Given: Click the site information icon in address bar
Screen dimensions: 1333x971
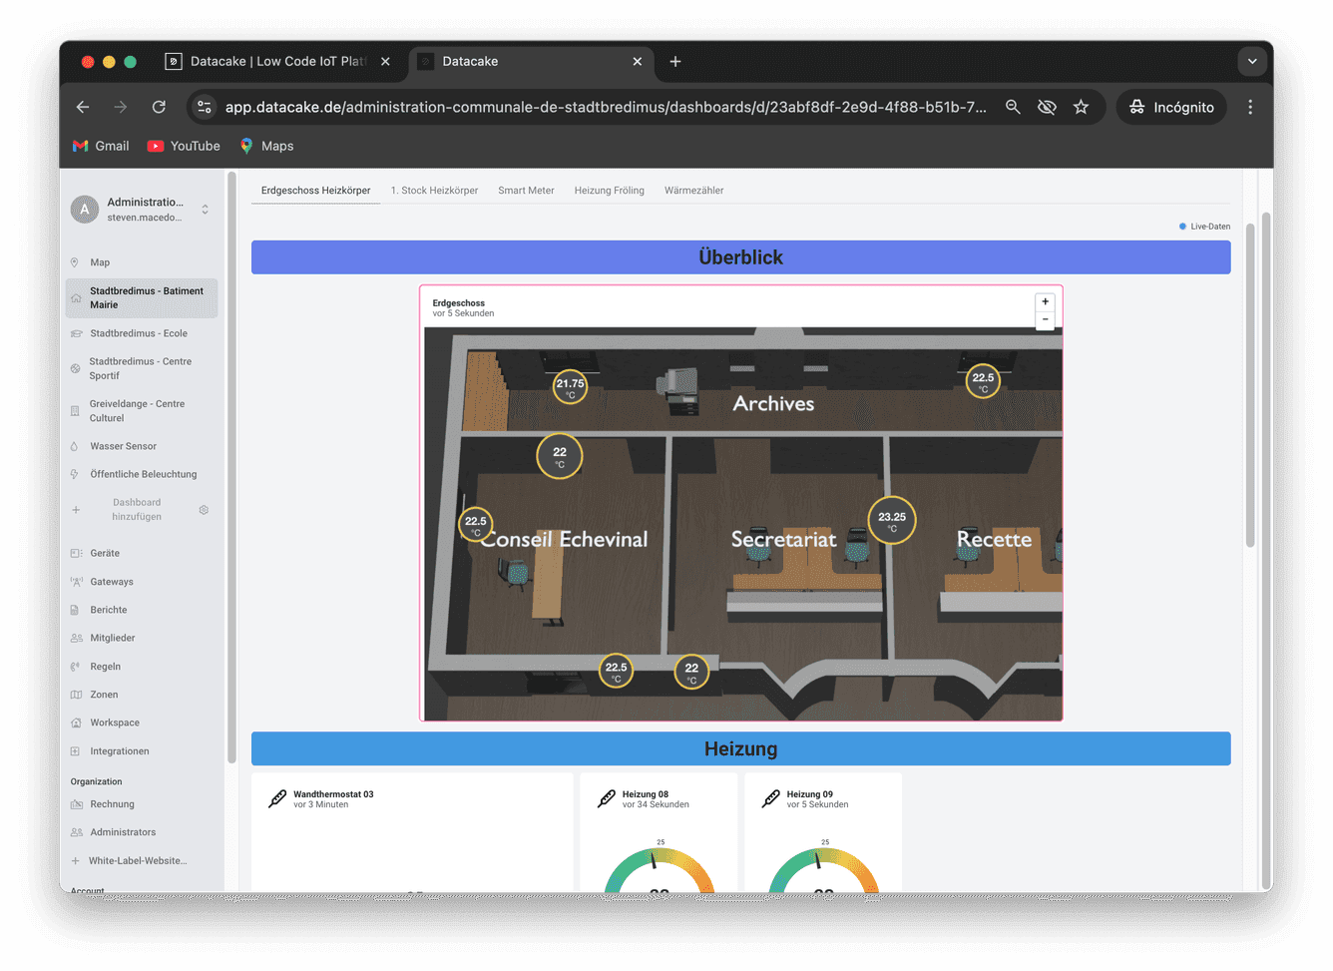Looking at the screenshot, I should 205,107.
